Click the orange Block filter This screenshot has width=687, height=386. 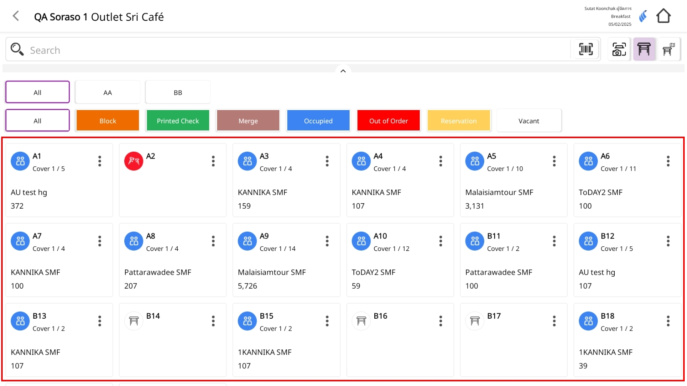point(108,121)
